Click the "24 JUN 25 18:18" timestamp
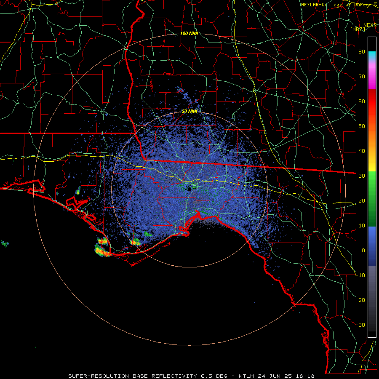The height and width of the screenshot is (379, 379). point(286,376)
